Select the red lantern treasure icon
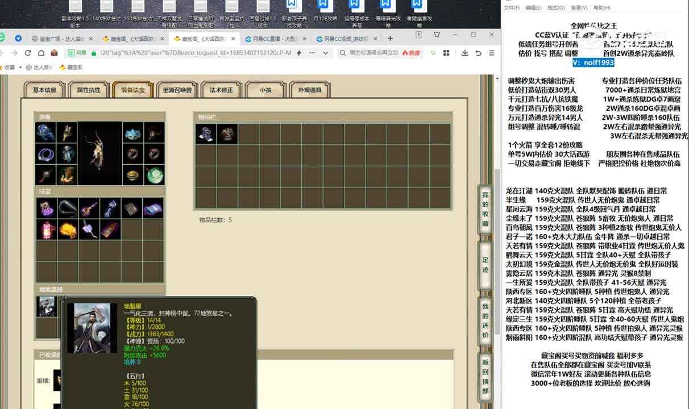The image size is (689, 409). (x=46, y=229)
